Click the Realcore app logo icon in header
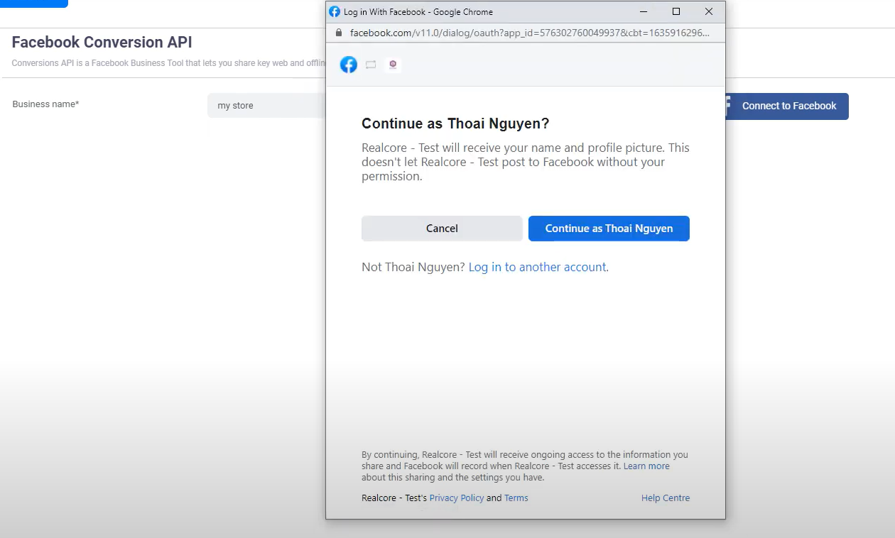The image size is (895, 538). (x=393, y=65)
